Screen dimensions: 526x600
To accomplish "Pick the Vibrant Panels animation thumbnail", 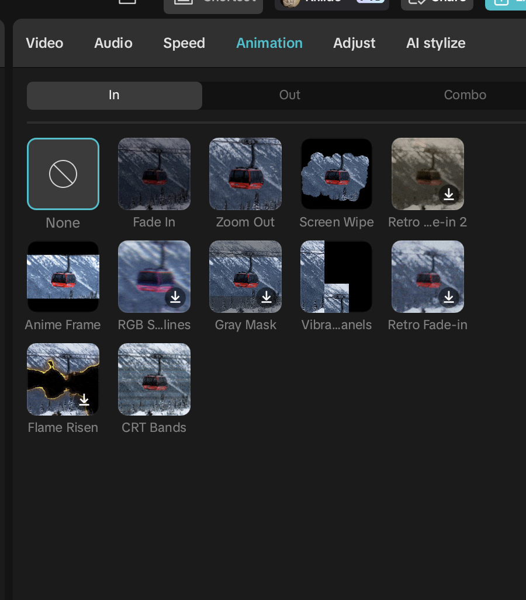I will click(x=337, y=277).
